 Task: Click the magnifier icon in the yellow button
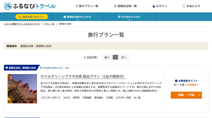tap(20, 17)
